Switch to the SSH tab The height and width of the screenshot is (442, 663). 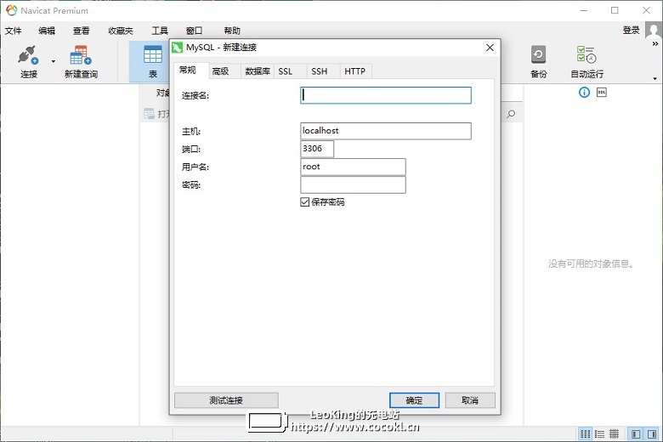324,71
